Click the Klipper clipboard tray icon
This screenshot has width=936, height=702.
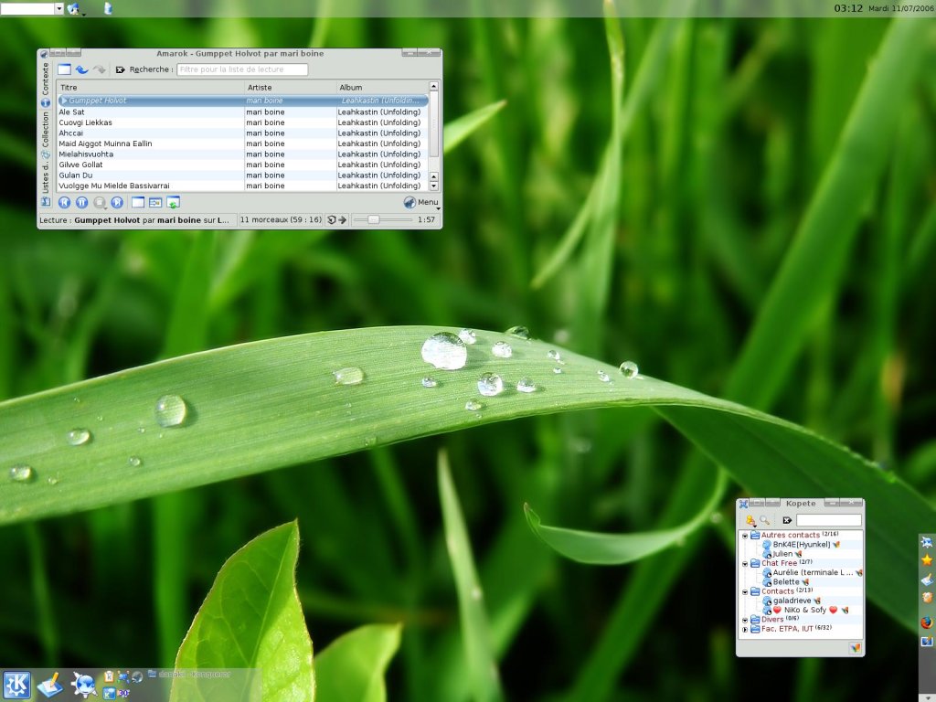(110, 676)
